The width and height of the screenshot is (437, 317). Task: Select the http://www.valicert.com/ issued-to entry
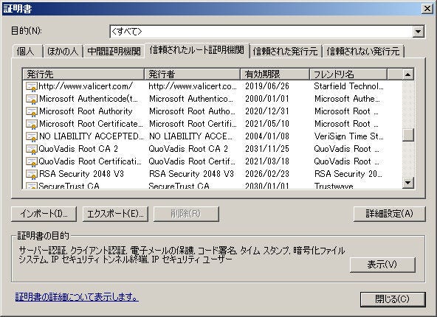tap(86, 86)
